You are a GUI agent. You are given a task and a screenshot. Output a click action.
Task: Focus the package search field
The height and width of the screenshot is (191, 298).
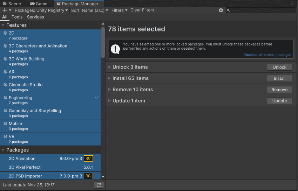[x=261, y=10]
